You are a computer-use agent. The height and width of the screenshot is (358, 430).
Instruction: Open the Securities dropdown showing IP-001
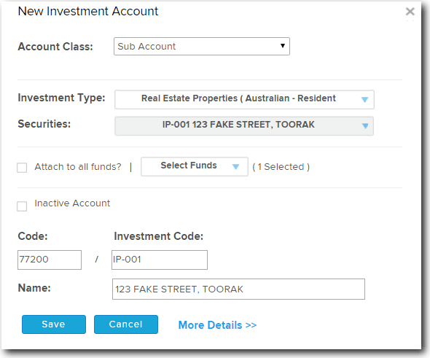(244, 126)
